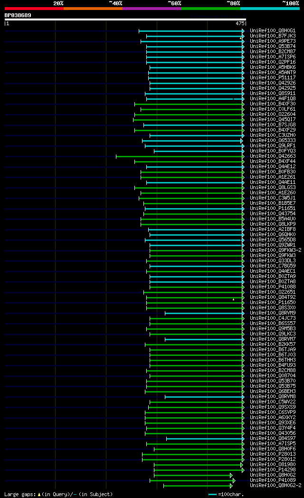Select the UniRef100_Q8LKP9 label
Screen dimensions: 304x498
(273, 224)
